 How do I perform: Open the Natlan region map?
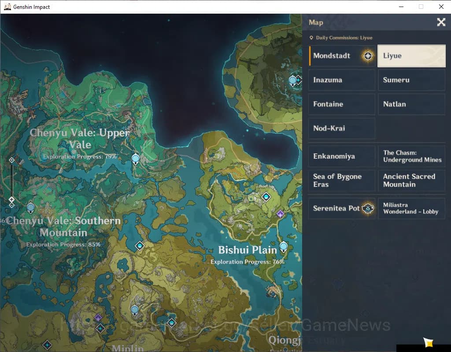411,104
